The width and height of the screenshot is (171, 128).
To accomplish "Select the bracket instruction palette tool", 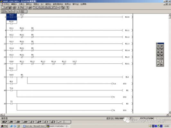I will [x=162, y=58].
